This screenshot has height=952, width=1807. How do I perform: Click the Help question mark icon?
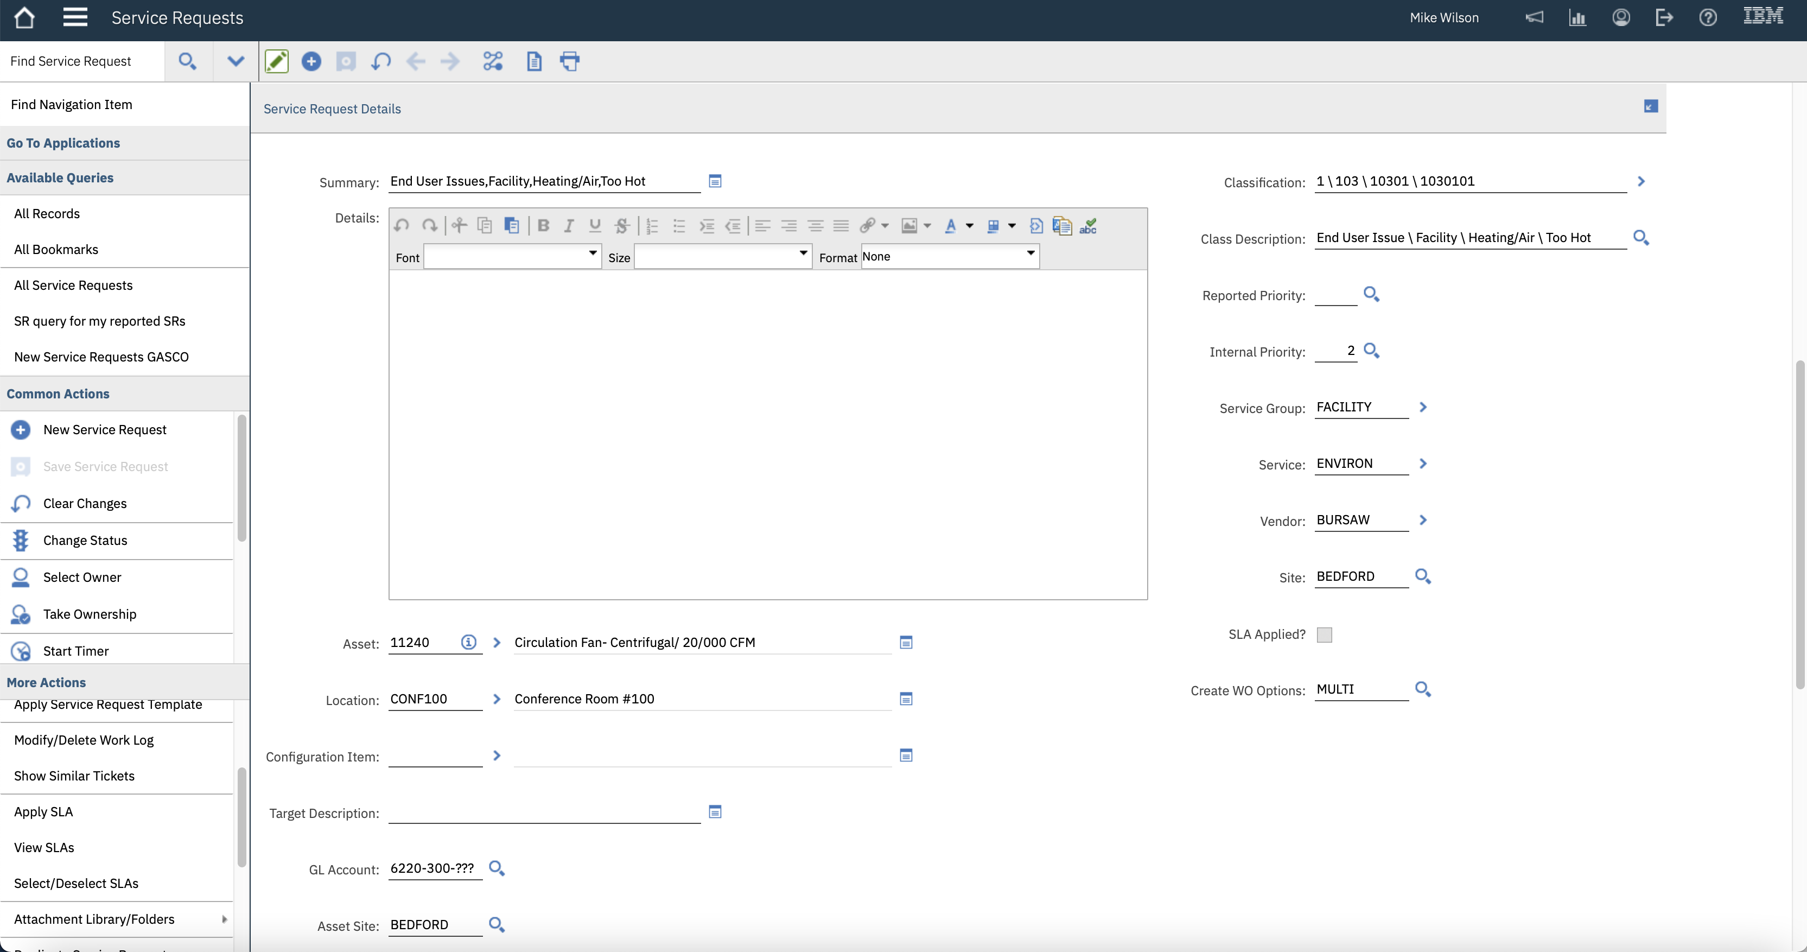(1707, 17)
